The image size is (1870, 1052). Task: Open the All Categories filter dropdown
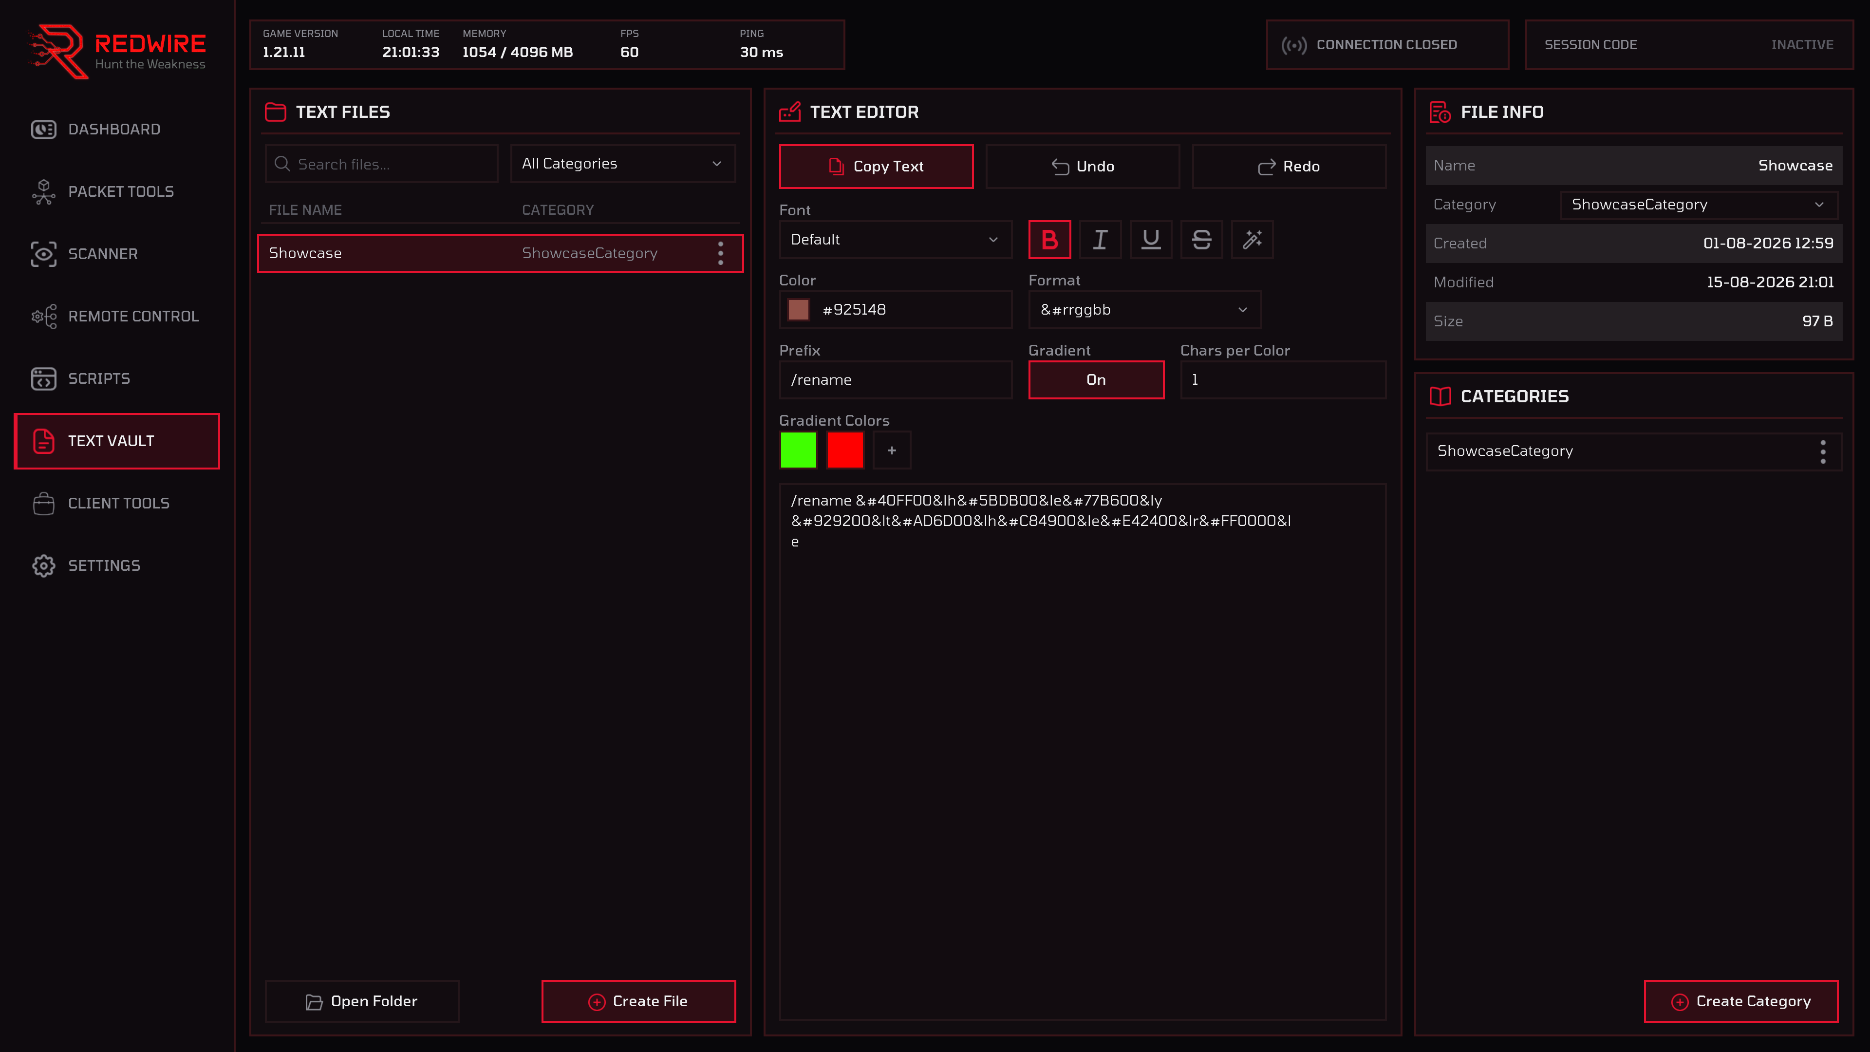(623, 164)
